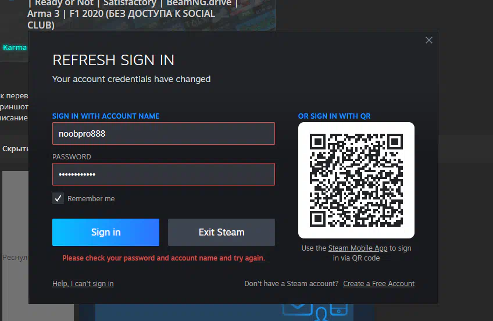
Task: Click the Arma 3 | F1 2020 listing title
Action: coord(121,14)
